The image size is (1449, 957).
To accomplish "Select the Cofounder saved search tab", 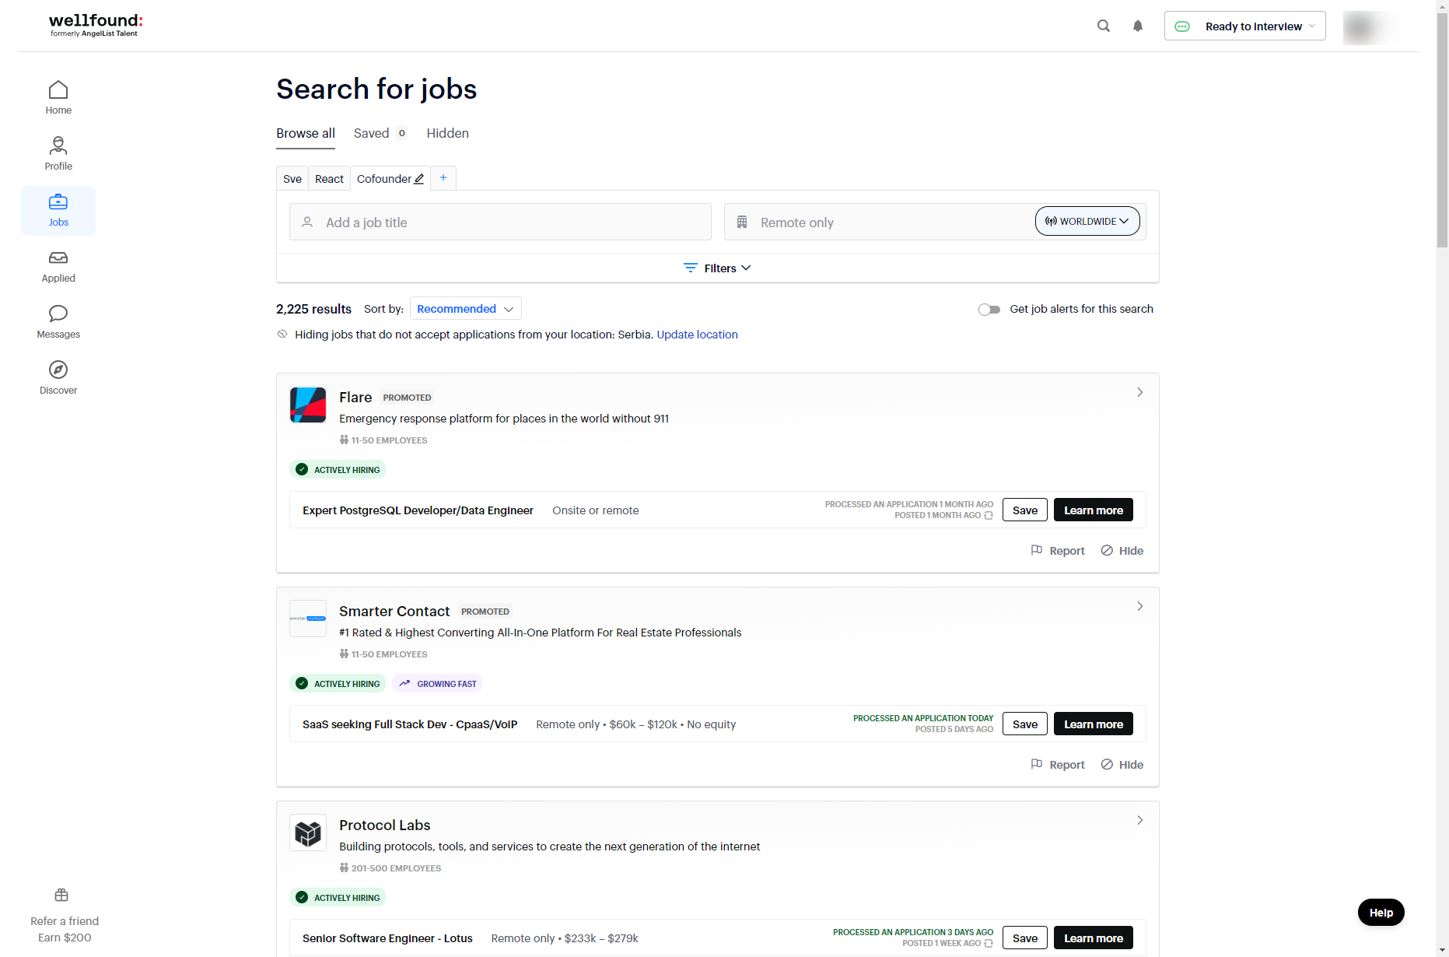I will (384, 179).
